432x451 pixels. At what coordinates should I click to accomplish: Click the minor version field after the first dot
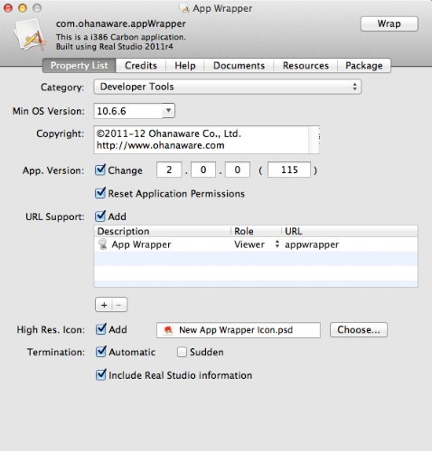click(203, 170)
